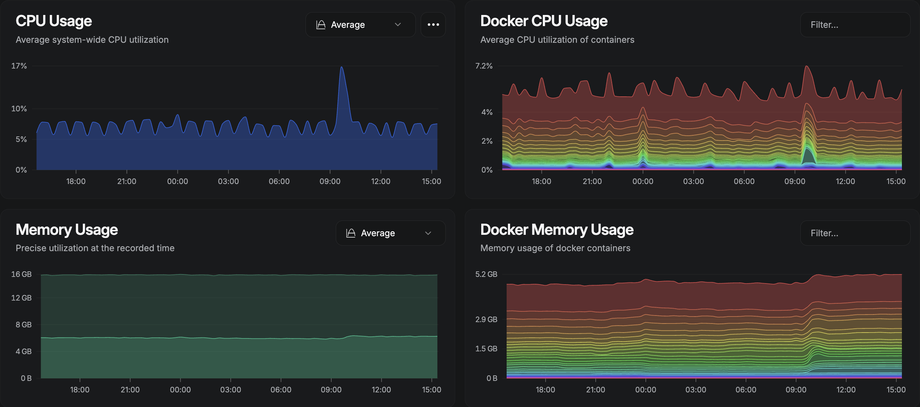Image resolution: width=920 pixels, height=407 pixels.
Task: Expand the Average dropdown in the CPU Usage panel
Action: pyautogui.click(x=361, y=25)
